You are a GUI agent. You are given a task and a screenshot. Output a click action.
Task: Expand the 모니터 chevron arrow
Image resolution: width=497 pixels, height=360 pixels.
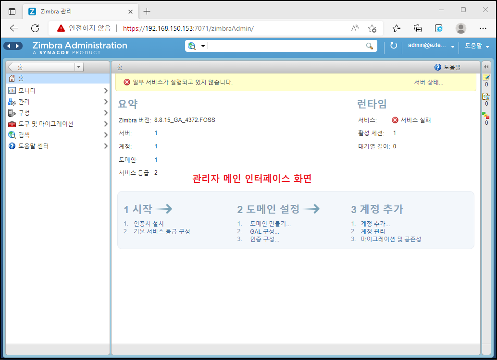(106, 91)
